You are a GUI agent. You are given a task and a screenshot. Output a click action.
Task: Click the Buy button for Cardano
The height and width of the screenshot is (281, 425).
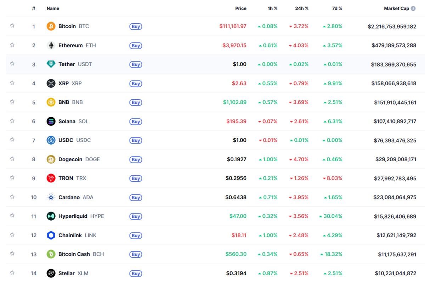click(136, 197)
